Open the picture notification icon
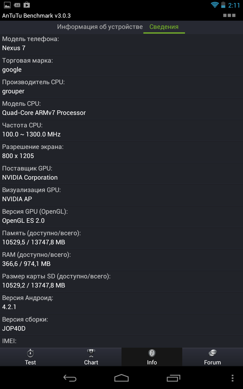Screen dimensions: 243x389 click(7, 5)
